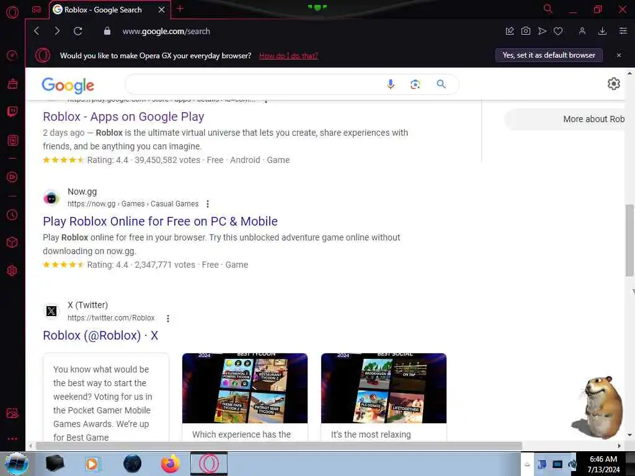The height and width of the screenshot is (476, 635).
Task: Open Firefox from the taskbar
Action: (171, 464)
